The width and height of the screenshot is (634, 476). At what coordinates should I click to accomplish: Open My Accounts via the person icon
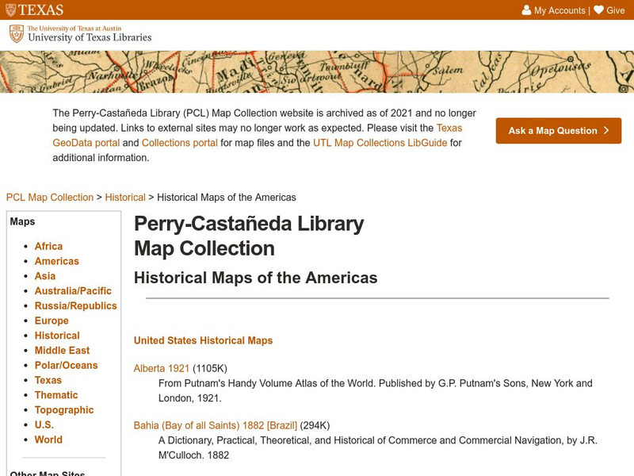[526, 10]
